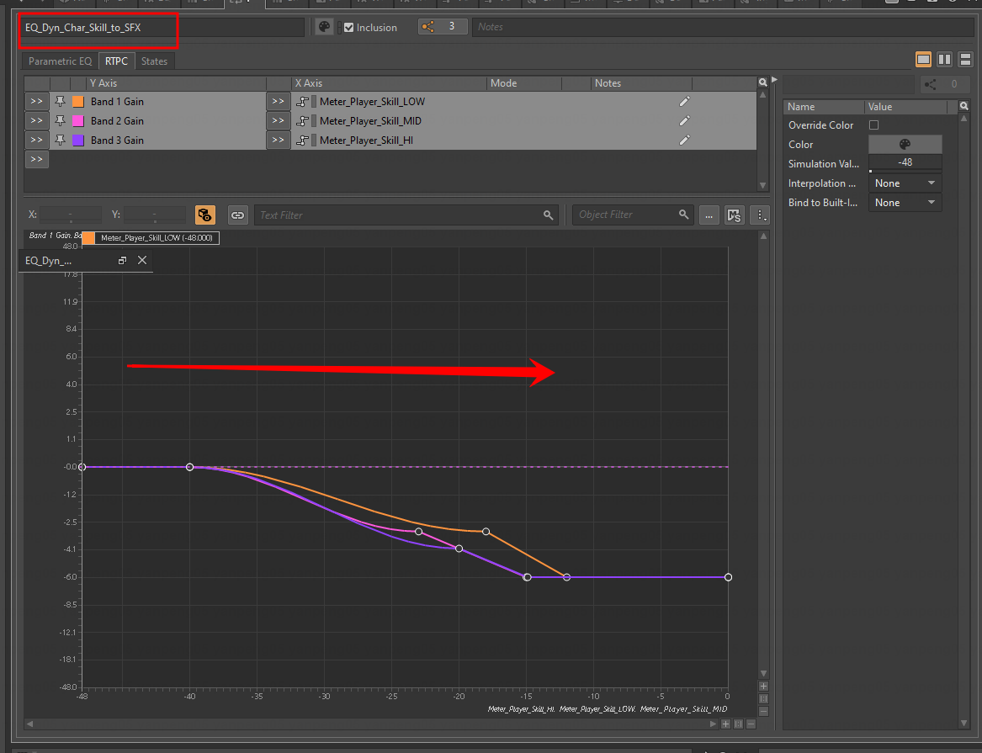Click the empty-row arrows button to add an RTPC
The height and width of the screenshot is (753, 982).
[x=37, y=160]
